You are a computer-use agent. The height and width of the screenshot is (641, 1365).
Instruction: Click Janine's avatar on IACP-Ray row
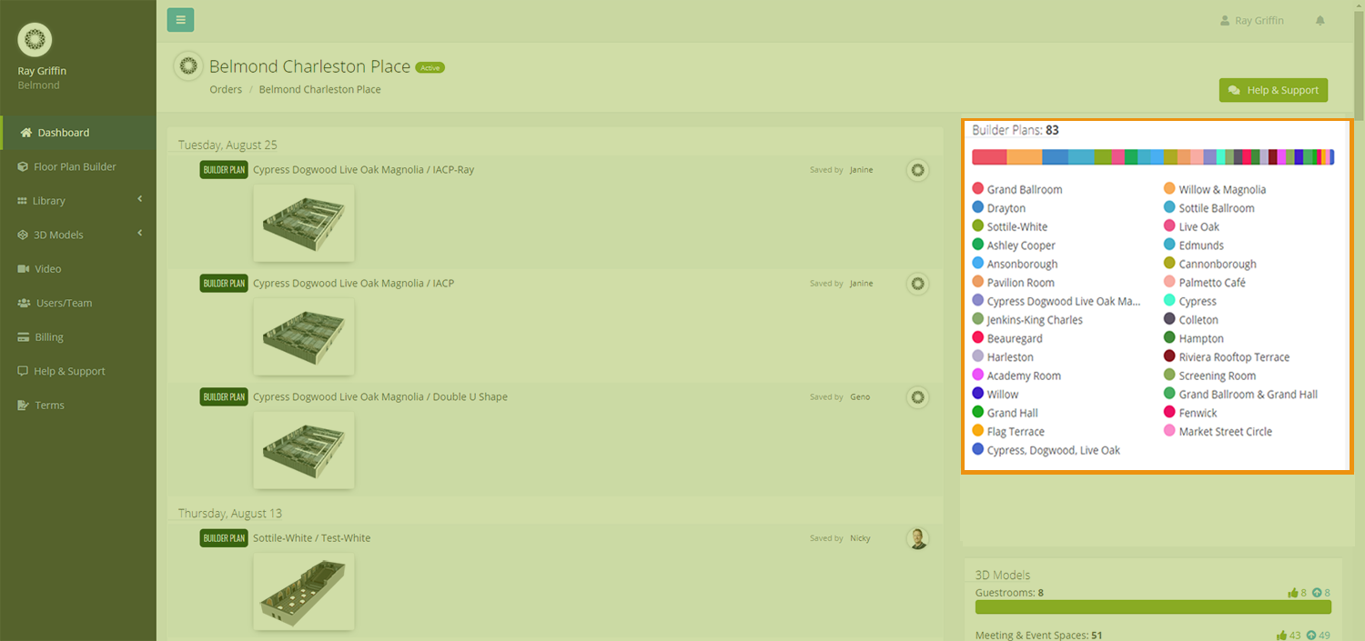click(x=917, y=170)
